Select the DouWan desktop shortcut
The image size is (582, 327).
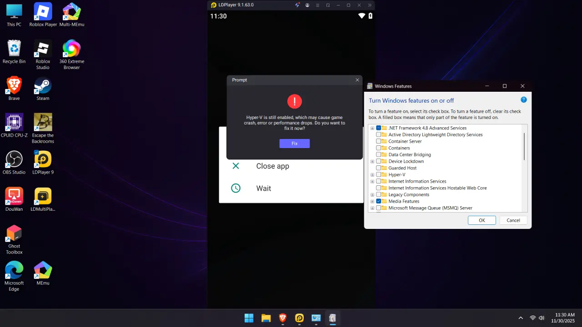tap(14, 199)
